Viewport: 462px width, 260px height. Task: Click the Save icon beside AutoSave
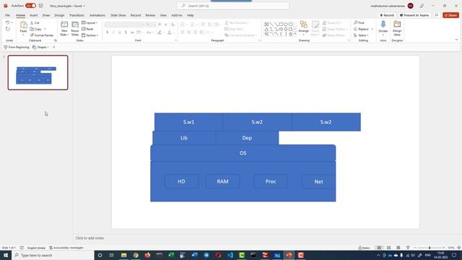click(x=40, y=6)
